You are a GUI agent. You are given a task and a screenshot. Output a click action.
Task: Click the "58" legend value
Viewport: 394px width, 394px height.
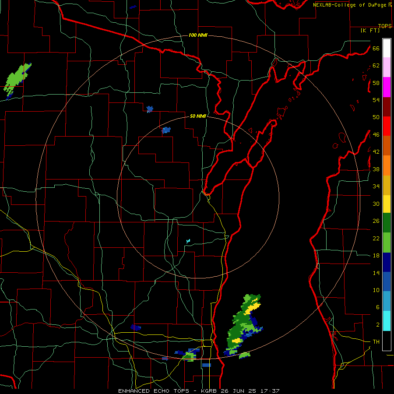point(376,83)
